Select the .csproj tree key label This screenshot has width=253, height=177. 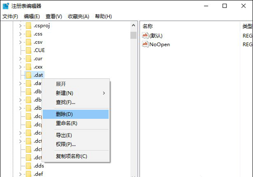click(x=42, y=26)
